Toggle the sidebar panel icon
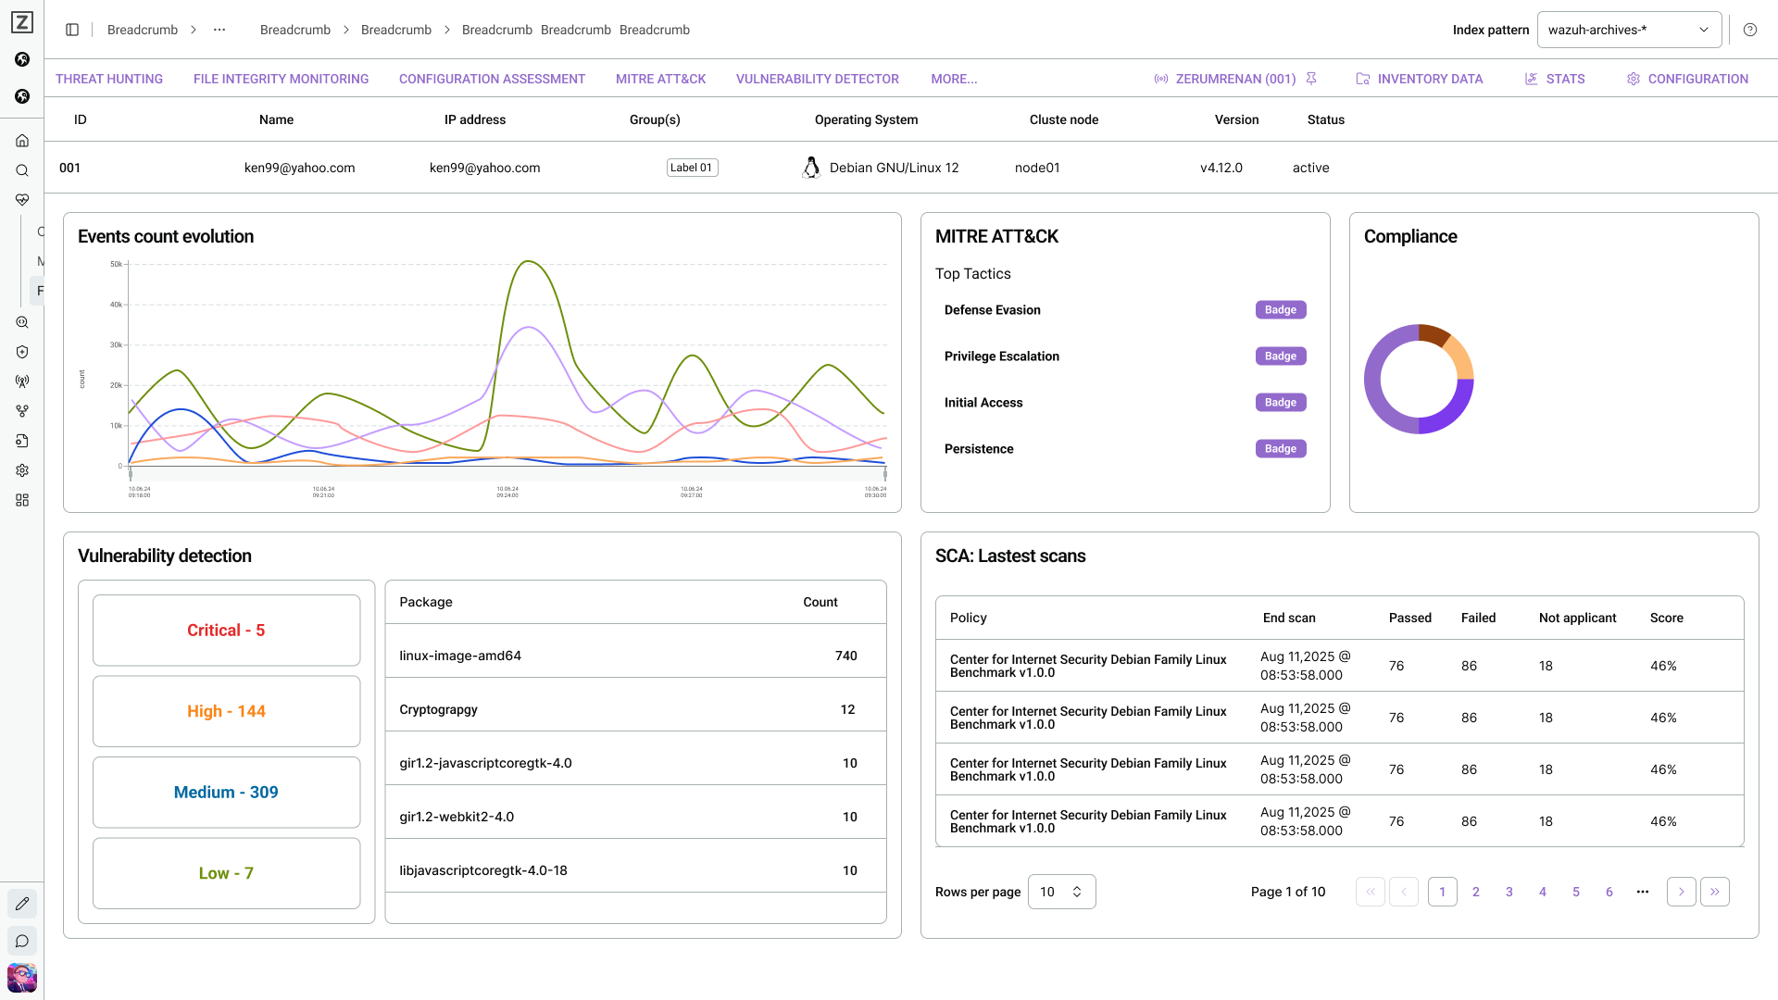Image resolution: width=1778 pixels, height=1000 pixels. (x=72, y=30)
